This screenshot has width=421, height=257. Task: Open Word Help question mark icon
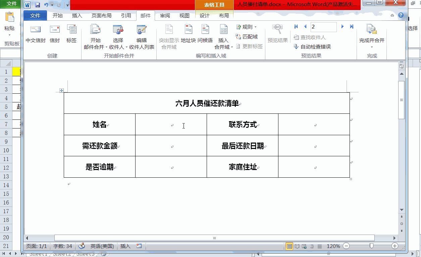tap(401, 15)
